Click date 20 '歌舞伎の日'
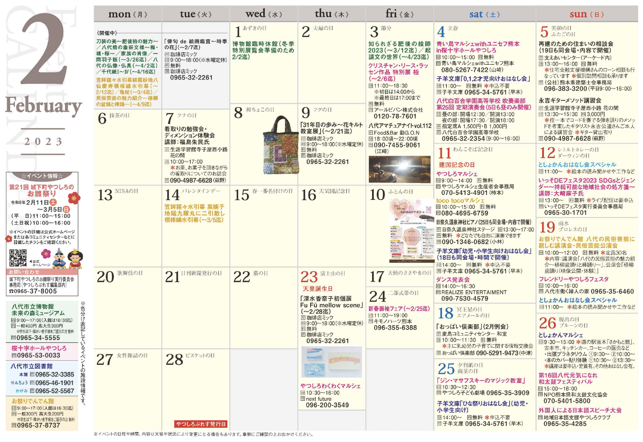Viewport: 643px width, 442px height. tap(120, 276)
